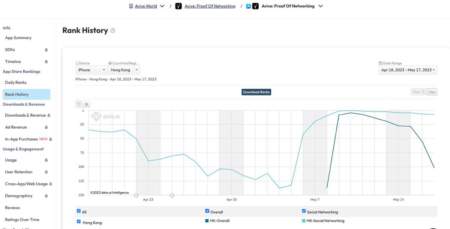
Task: Click the HK-Social Networking legend label
Action: pos(325,221)
